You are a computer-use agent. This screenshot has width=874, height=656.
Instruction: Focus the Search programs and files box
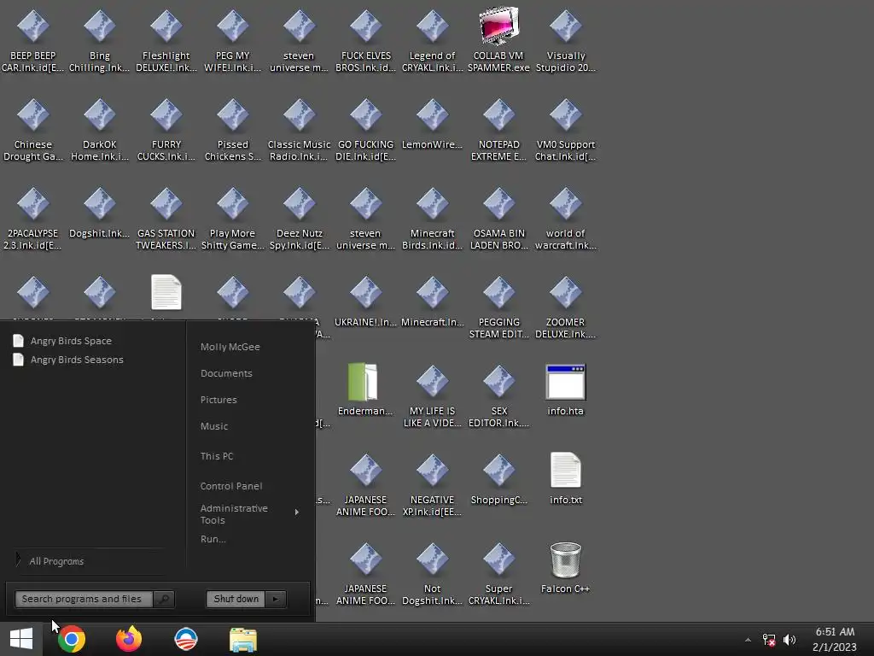(x=84, y=599)
